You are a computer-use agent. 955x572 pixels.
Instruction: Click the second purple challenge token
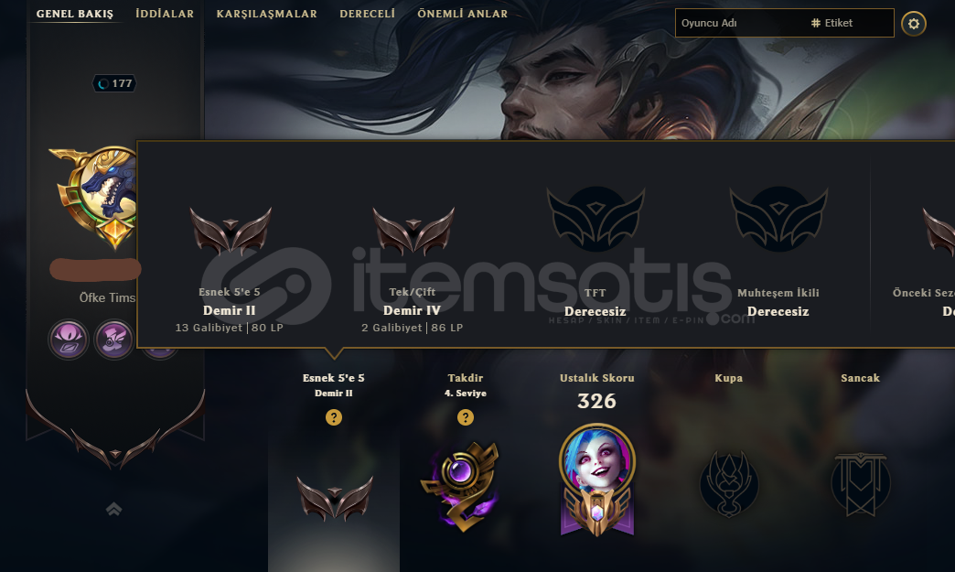coord(114,340)
